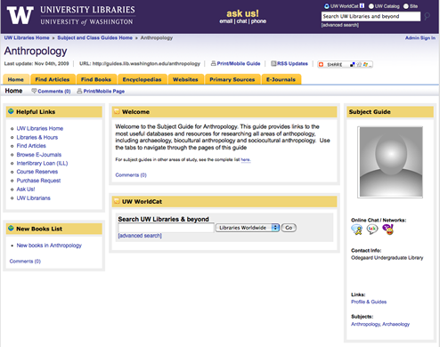Switch to the Find Articles tab

[x=53, y=79]
